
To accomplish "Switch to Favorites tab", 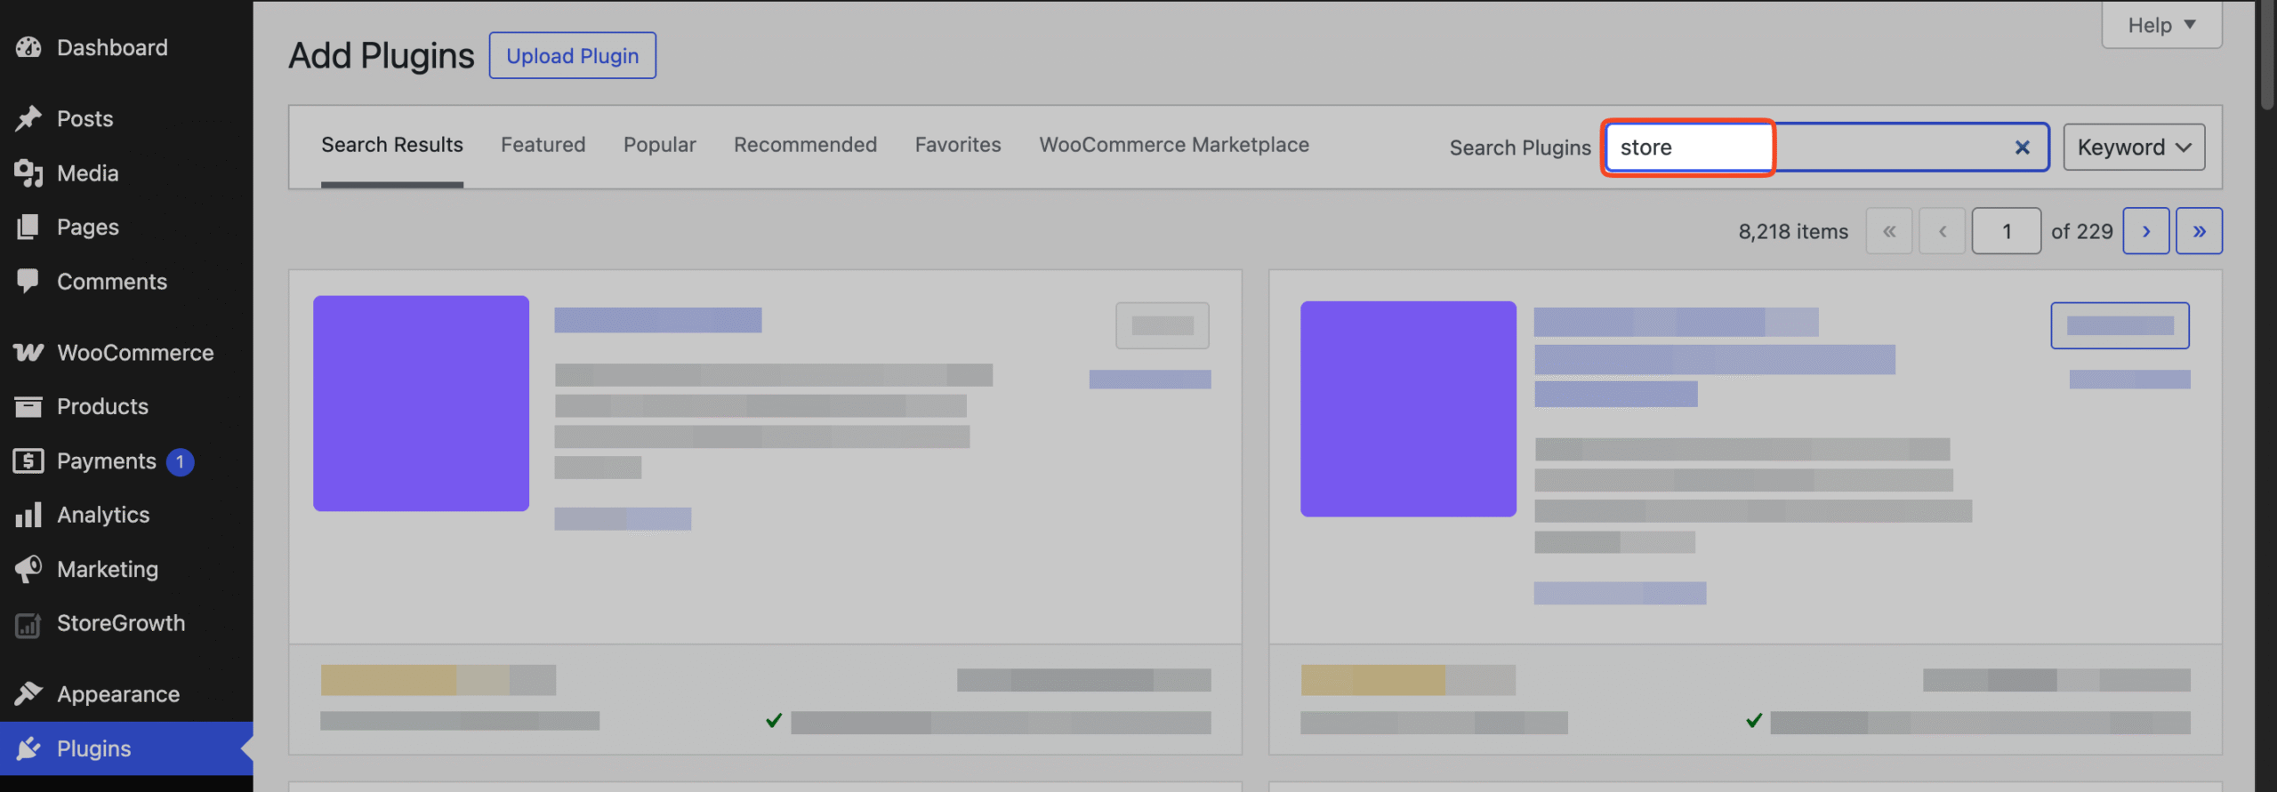I will pyautogui.click(x=958, y=145).
